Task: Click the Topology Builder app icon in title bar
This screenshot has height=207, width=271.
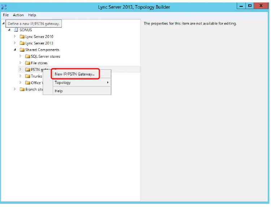Action: tap(4, 7)
